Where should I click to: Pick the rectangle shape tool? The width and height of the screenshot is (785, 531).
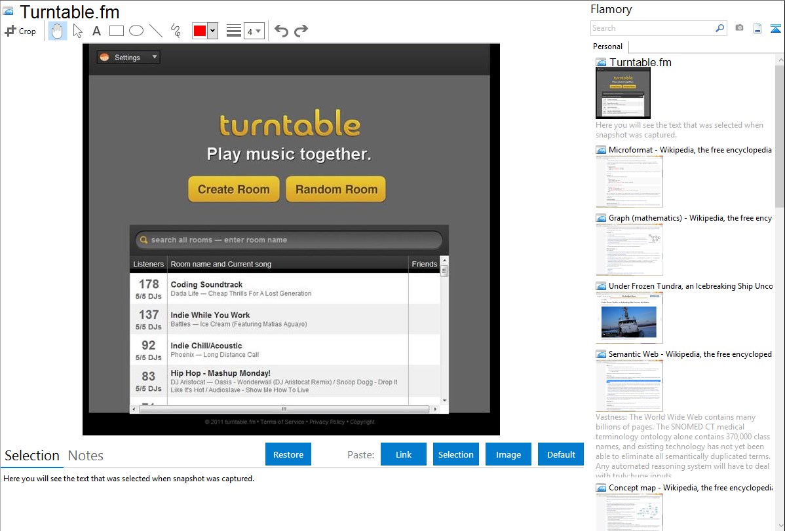[117, 31]
